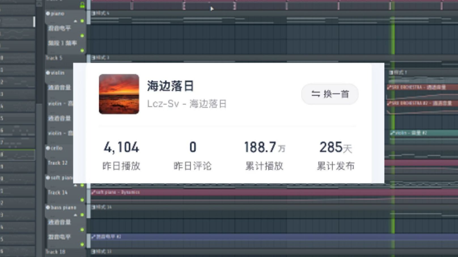Click the 换一首 button to change song
The width and height of the screenshot is (458, 257).
tap(329, 94)
